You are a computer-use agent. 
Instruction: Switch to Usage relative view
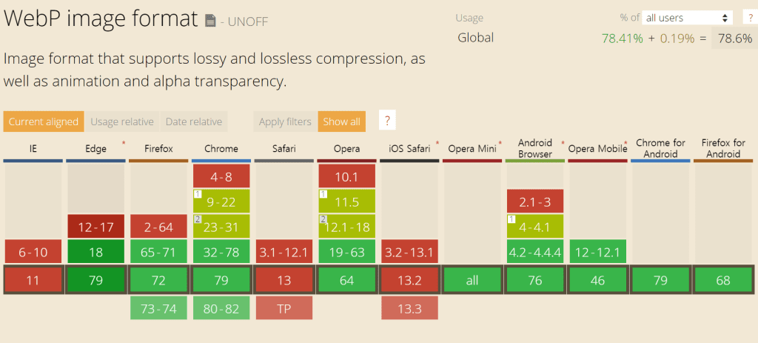point(122,121)
